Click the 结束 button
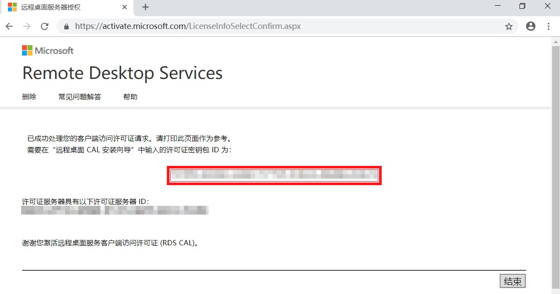Viewport: 560px width, 294px height. pyautogui.click(x=513, y=281)
